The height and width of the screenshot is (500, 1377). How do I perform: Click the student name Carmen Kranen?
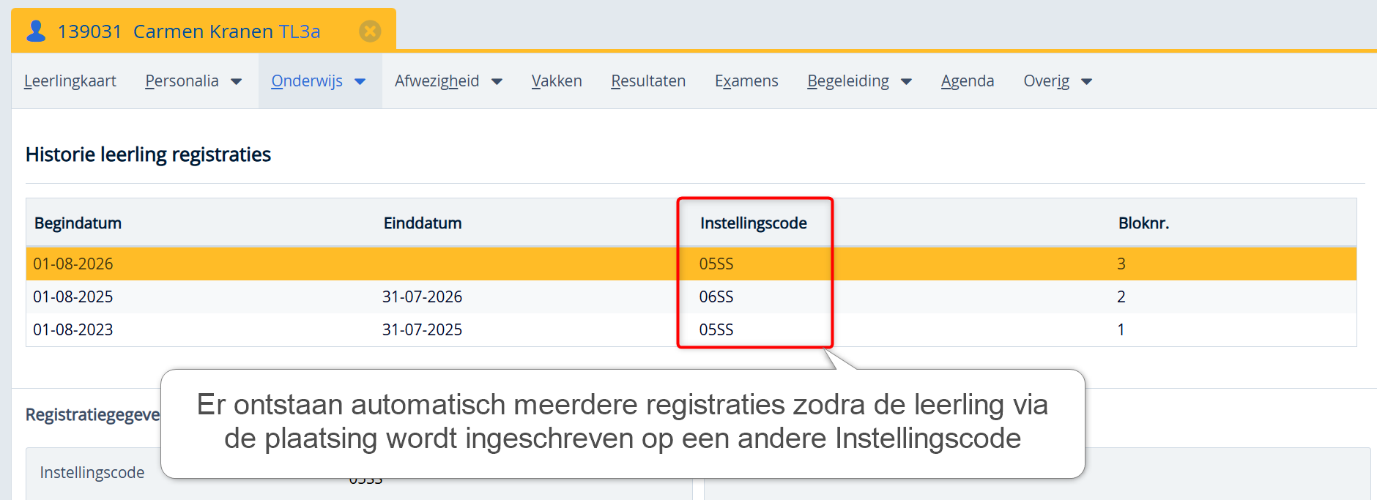tap(203, 31)
